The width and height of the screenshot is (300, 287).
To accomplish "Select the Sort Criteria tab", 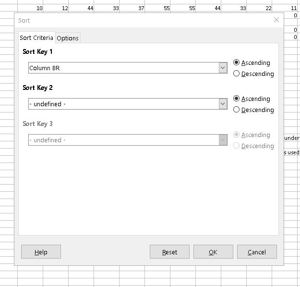I will click(36, 38).
